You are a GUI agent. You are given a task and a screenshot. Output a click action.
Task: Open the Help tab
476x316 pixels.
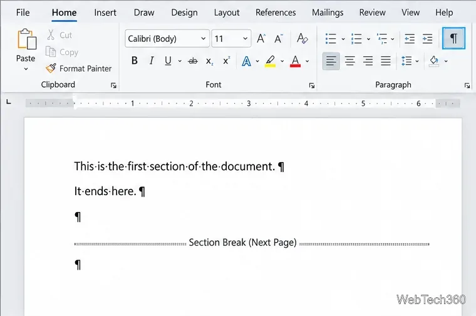click(x=444, y=13)
